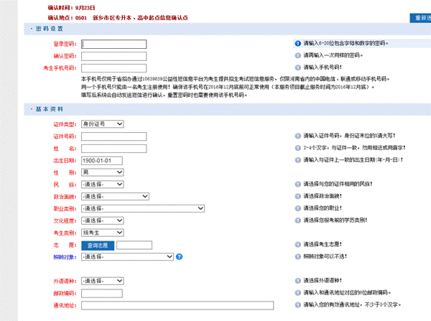Viewport: 431px width, 321px height.
Task: Click info icon beside 请选择考生志愿
Action: coord(297,245)
